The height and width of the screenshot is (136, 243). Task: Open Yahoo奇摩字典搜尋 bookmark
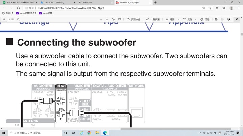click(26, 13)
